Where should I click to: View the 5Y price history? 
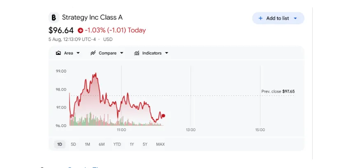[145, 144]
